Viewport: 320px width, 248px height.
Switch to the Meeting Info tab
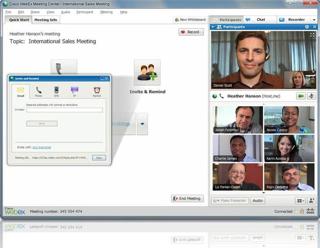point(46,20)
